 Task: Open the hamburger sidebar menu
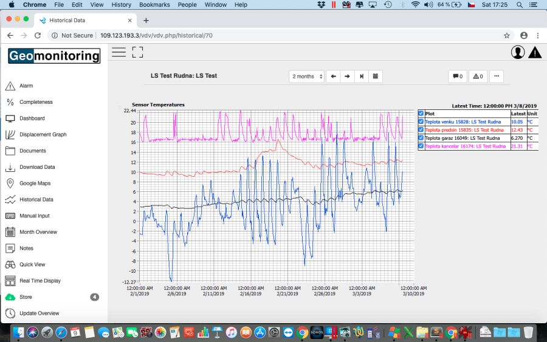[x=119, y=52]
